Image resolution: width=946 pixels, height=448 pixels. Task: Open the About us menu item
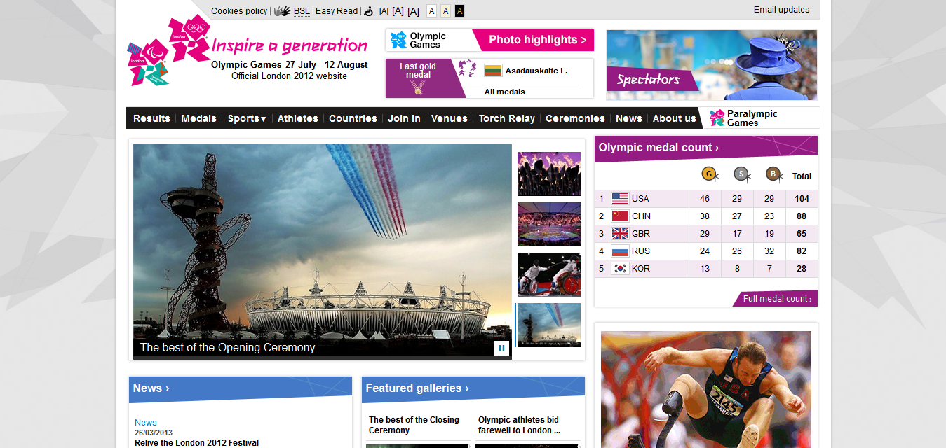(675, 118)
